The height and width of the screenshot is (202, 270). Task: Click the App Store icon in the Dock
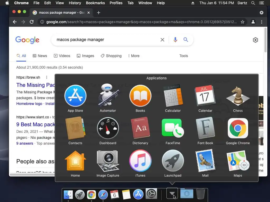[138, 194]
